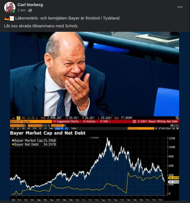The width and height of the screenshot is (190, 203).
Task: Click the '1 tim' post timestamp
Action: pos(21,10)
